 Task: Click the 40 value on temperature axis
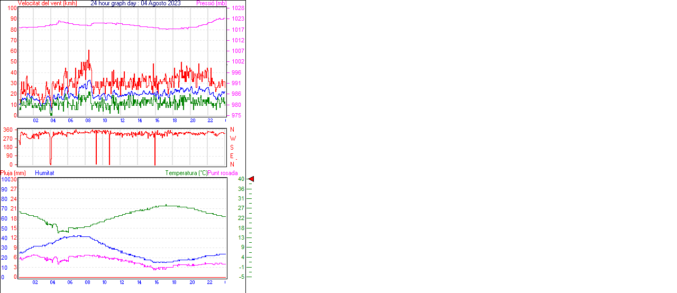[241, 179]
